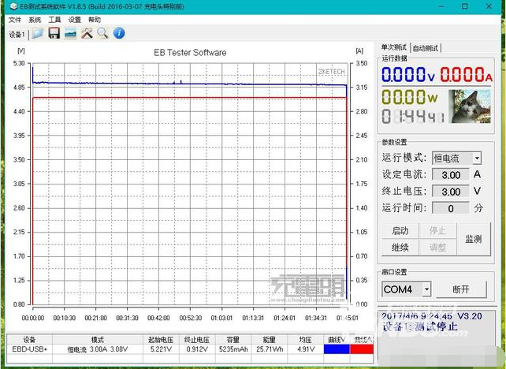Click the 继续 button
This screenshot has width=506, height=369.
click(400, 248)
